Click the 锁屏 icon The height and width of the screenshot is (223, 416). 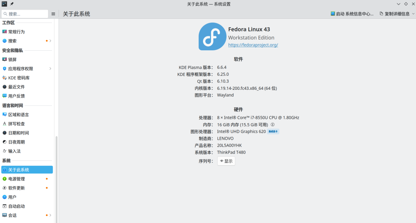[x=5, y=59]
